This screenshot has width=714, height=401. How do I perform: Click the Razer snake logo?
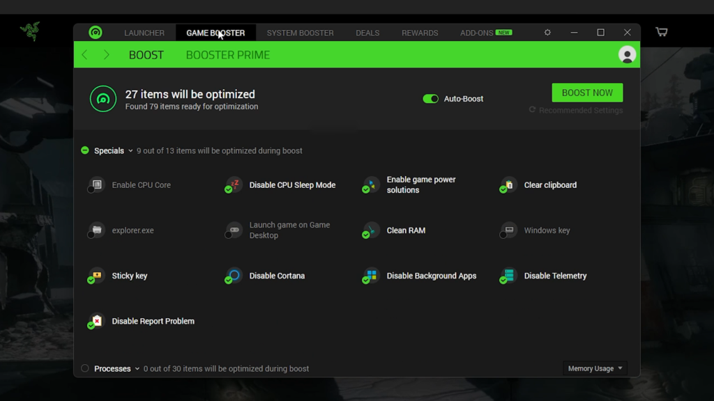(30, 31)
